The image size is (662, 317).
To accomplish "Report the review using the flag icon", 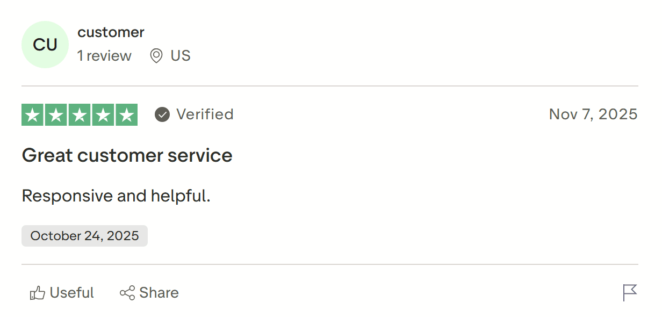I will (x=629, y=293).
